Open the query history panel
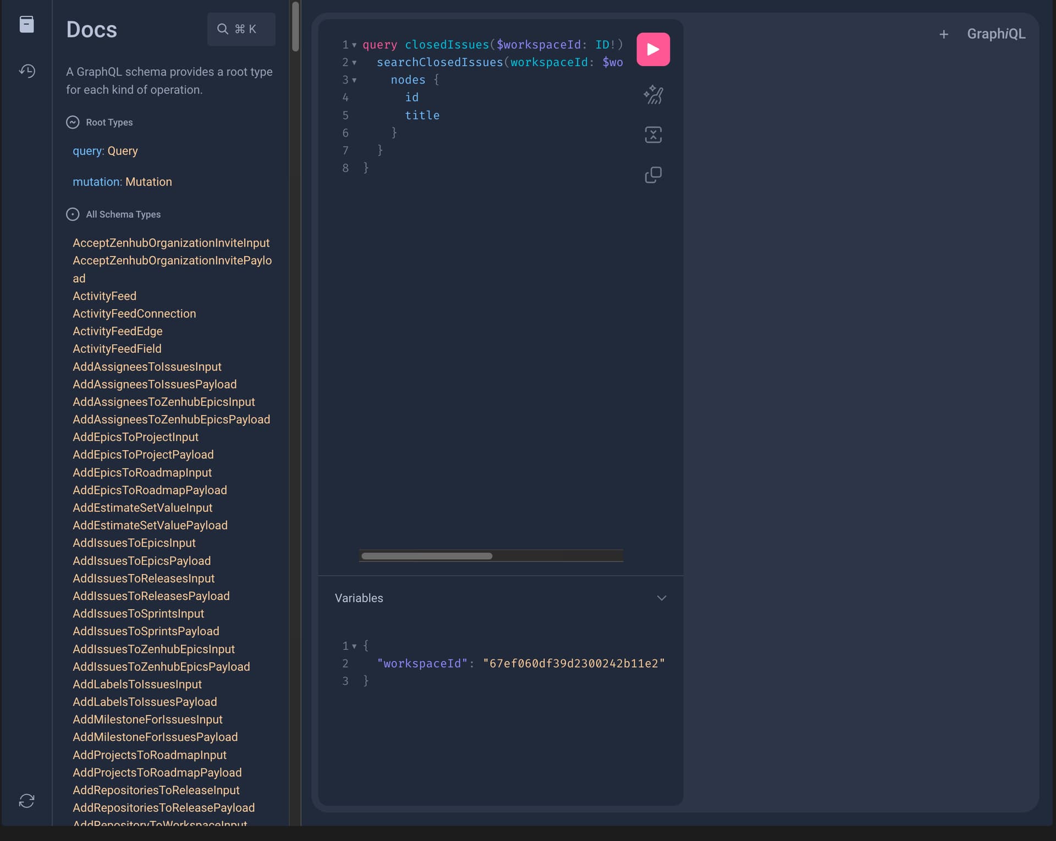Screen dimensions: 1056x841 27,71
